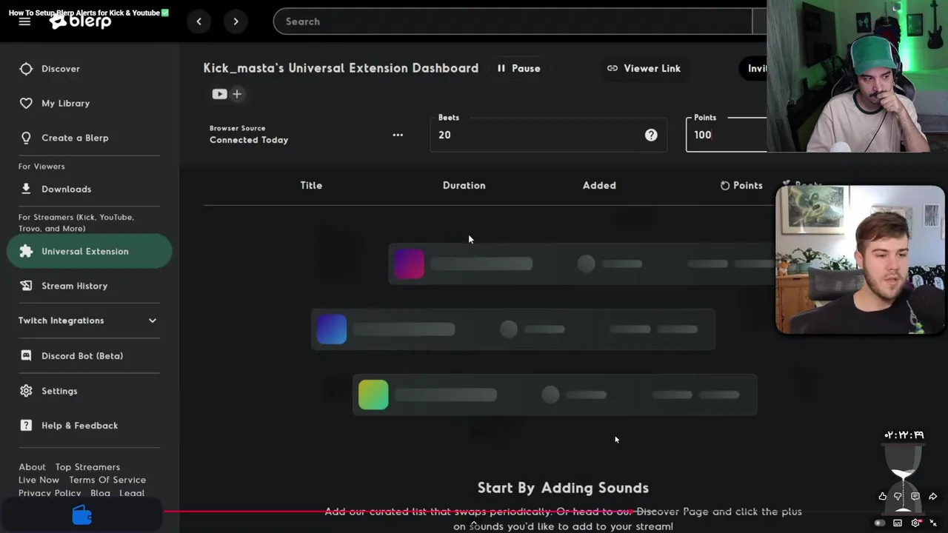Open the Discover page

(x=61, y=69)
